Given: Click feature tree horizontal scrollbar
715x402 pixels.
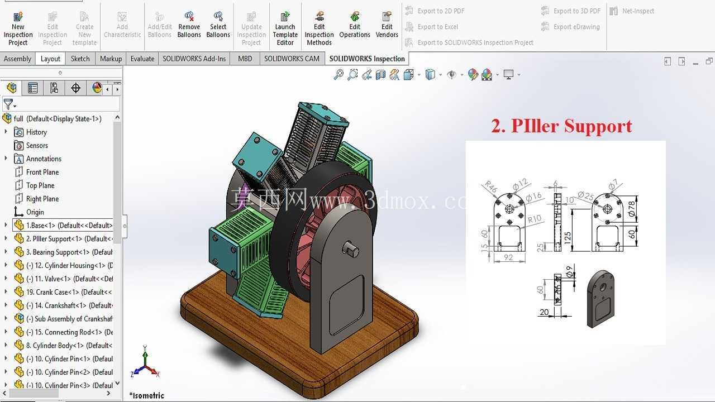Looking at the screenshot, I should pos(34,394).
